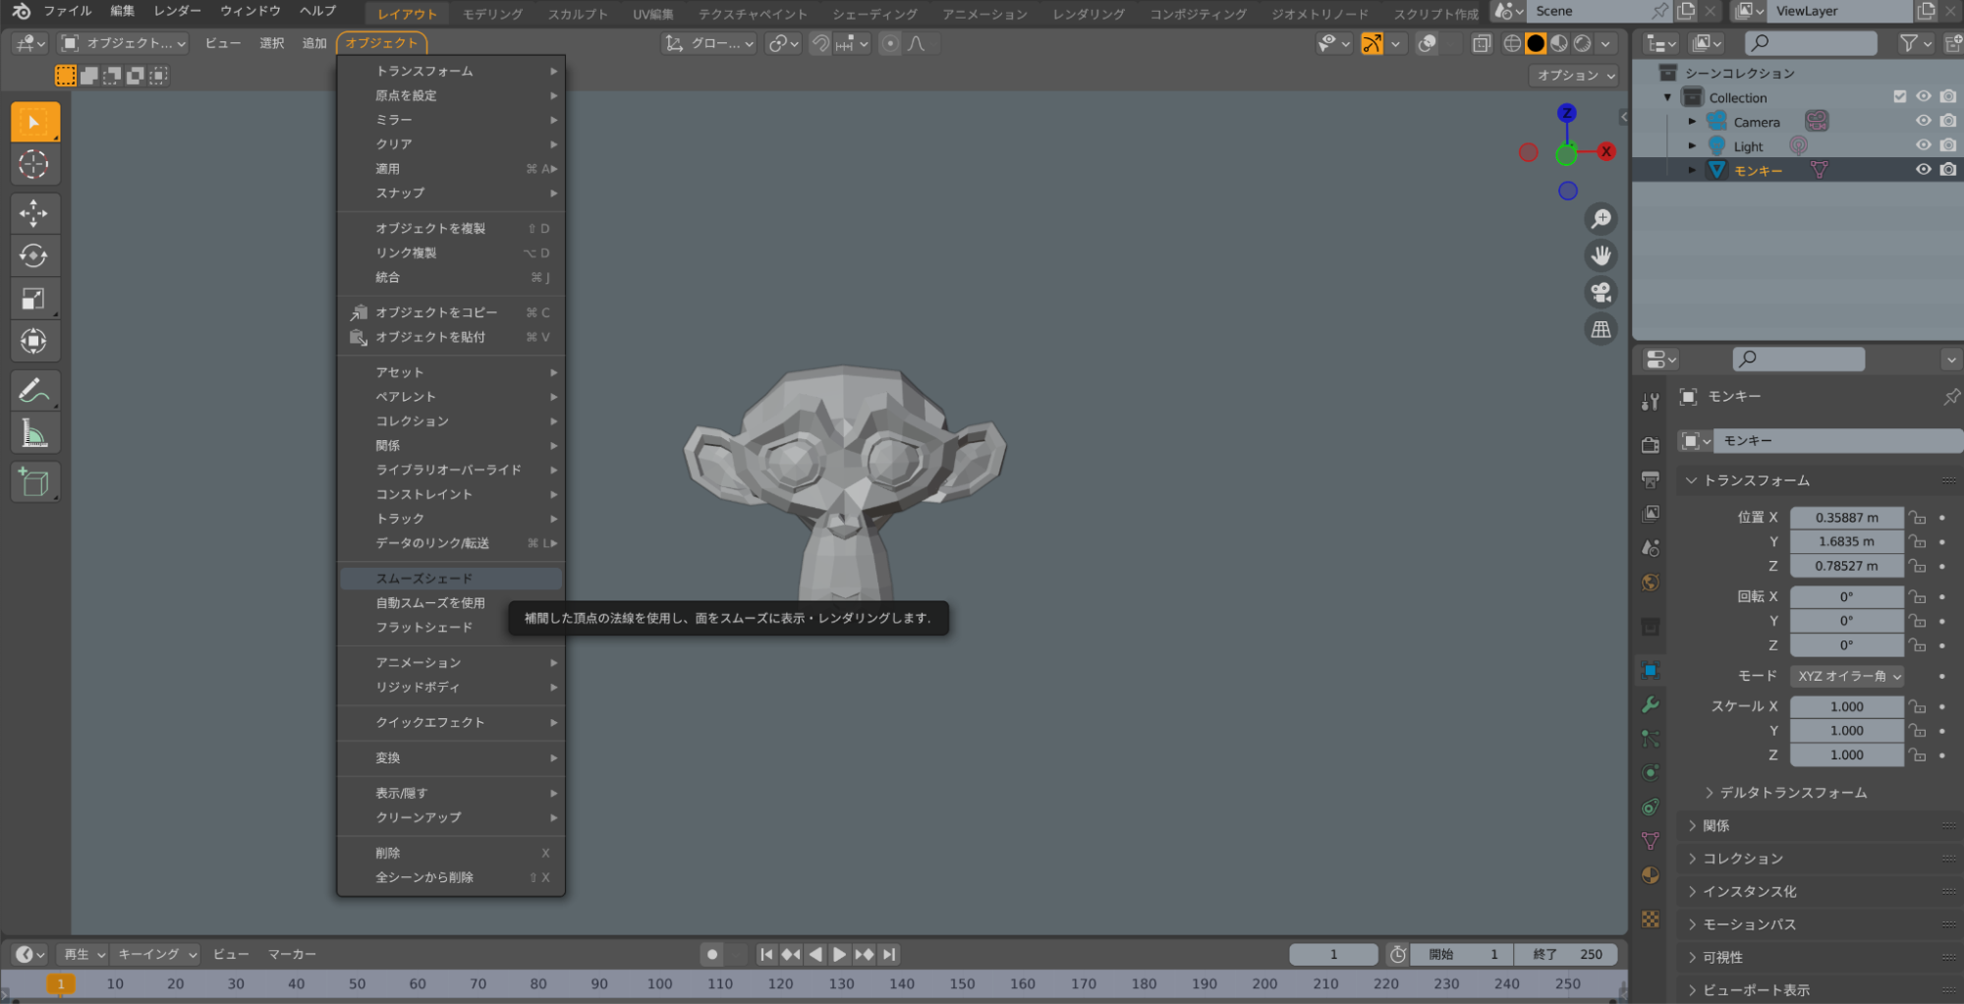Screen dimensions: 1964x1004
Task: Select the Add Cube tool
Action: pos(34,482)
